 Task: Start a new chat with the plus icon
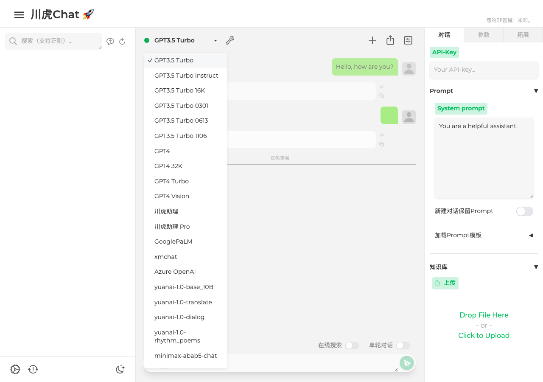pos(372,40)
